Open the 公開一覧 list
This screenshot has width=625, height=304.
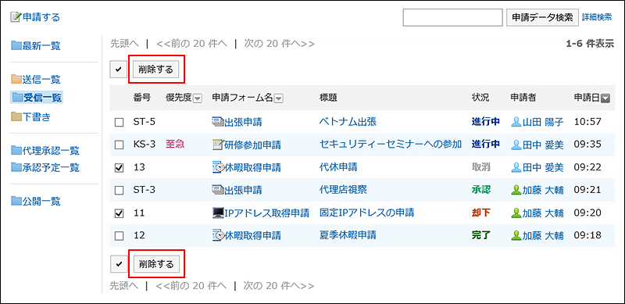[x=41, y=201]
